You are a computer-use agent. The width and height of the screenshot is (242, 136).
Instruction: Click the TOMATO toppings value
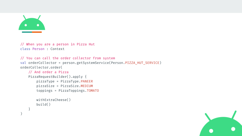(x=93, y=90)
